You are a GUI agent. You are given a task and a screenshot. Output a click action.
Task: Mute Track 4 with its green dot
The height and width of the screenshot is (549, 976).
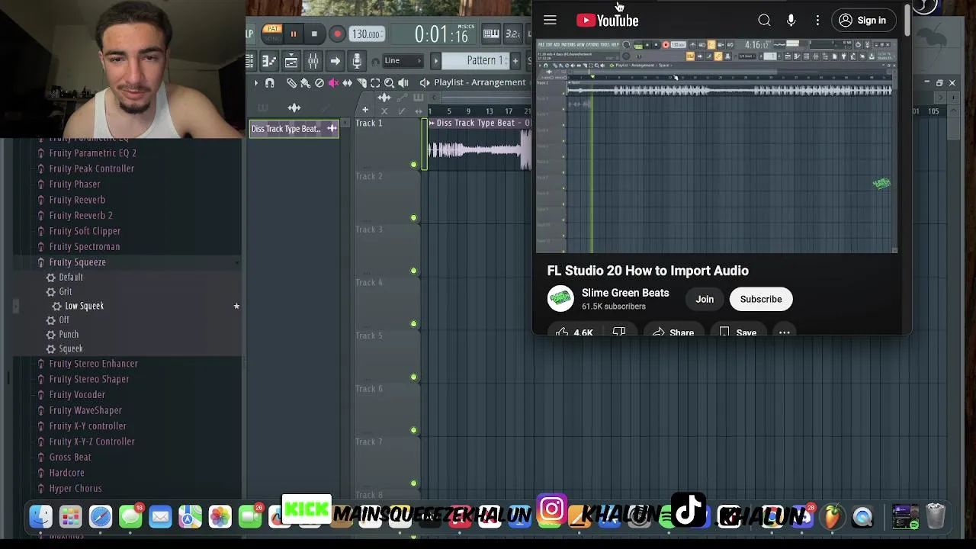413,323
